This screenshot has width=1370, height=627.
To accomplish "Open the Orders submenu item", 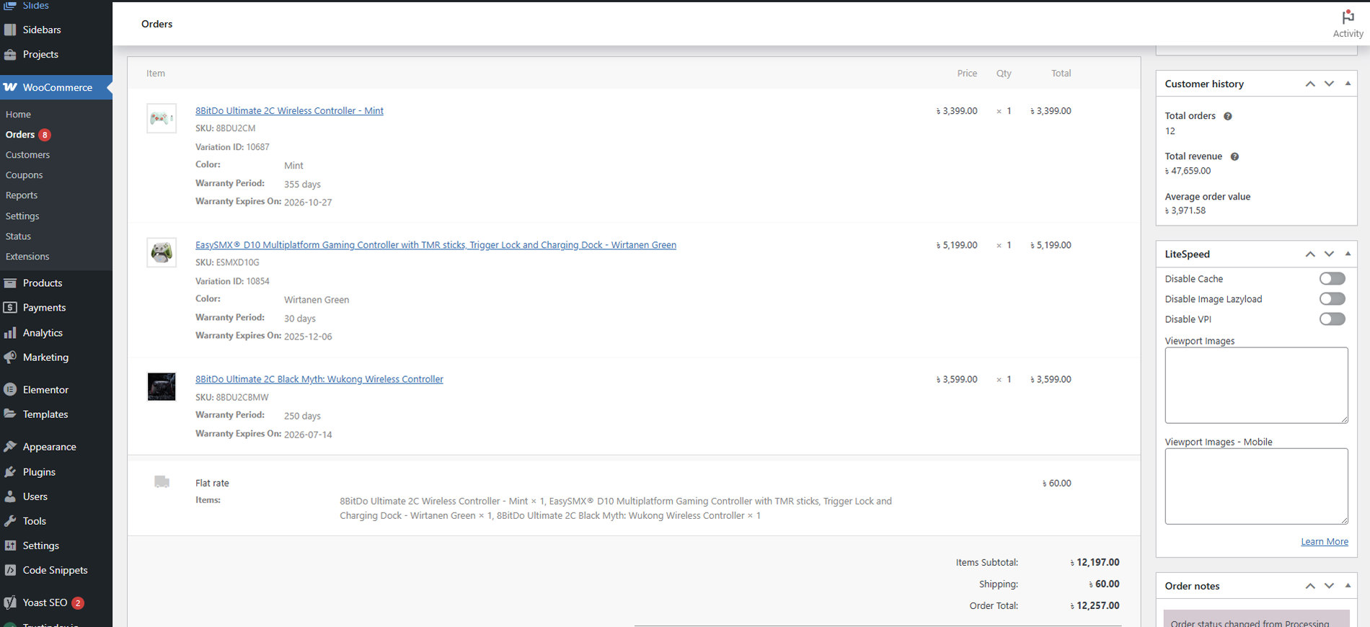I will click(x=19, y=135).
